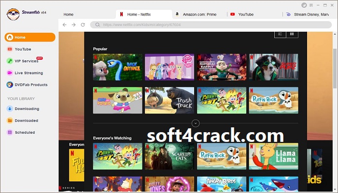The height and width of the screenshot is (193, 338).
Task: Open Puffin Rock in Popular row
Action: click(274, 100)
